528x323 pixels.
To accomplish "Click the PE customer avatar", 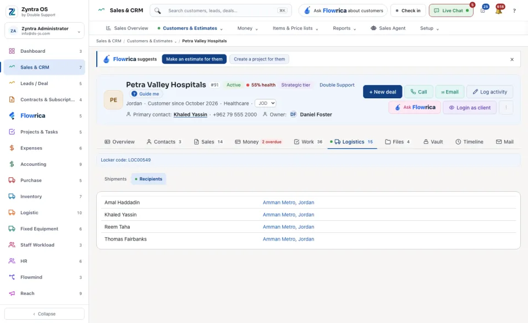I will click(x=113, y=100).
